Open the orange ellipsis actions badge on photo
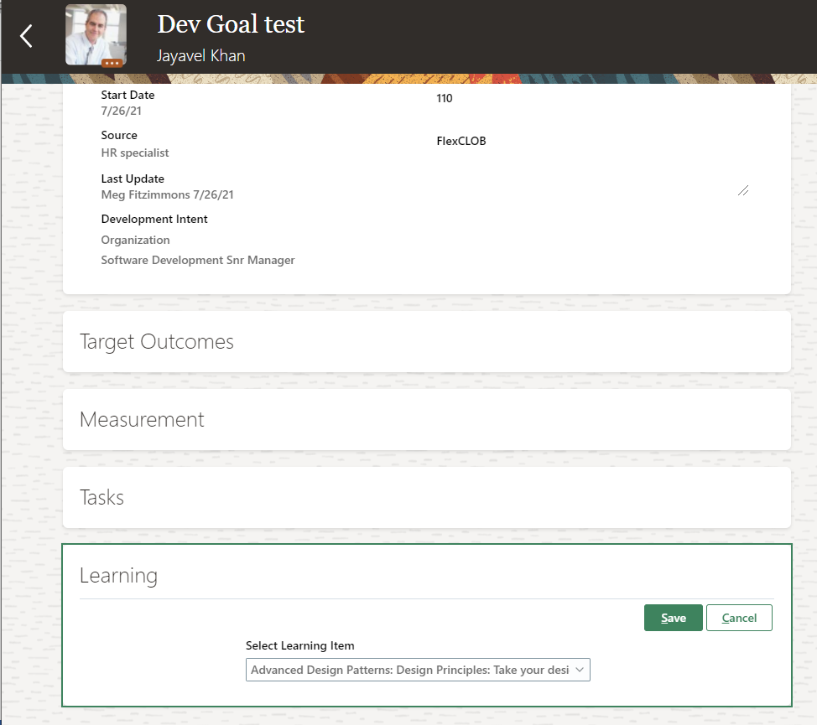817x725 pixels. [x=112, y=63]
